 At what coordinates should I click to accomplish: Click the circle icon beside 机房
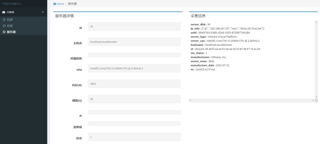coord(4,20)
